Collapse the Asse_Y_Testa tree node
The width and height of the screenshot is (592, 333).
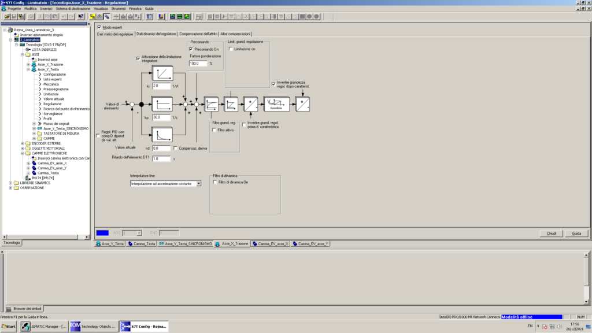[x=28, y=69]
